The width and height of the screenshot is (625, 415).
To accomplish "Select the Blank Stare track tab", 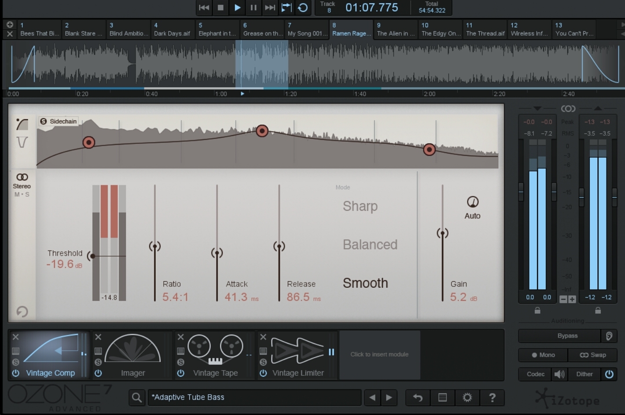I will [x=84, y=29].
